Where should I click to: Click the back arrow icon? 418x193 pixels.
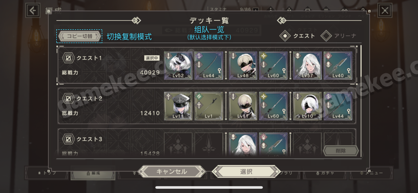33,10
